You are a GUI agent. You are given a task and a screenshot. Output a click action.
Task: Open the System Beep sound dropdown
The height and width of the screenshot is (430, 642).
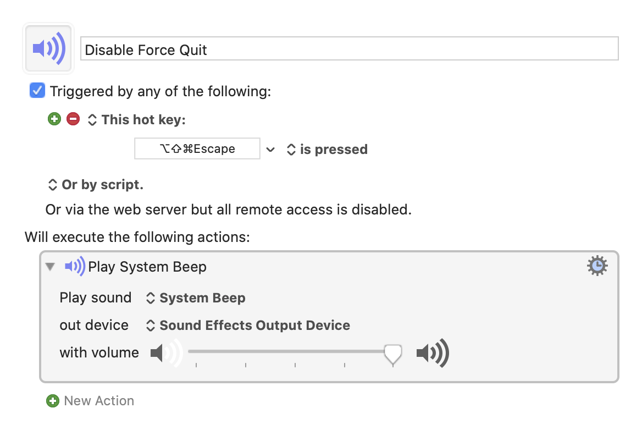point(196,298)
